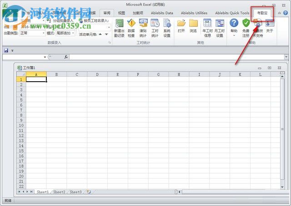Click the Save icon in quick access toolbar
291x206 pixels.
(x=6, y=50)
